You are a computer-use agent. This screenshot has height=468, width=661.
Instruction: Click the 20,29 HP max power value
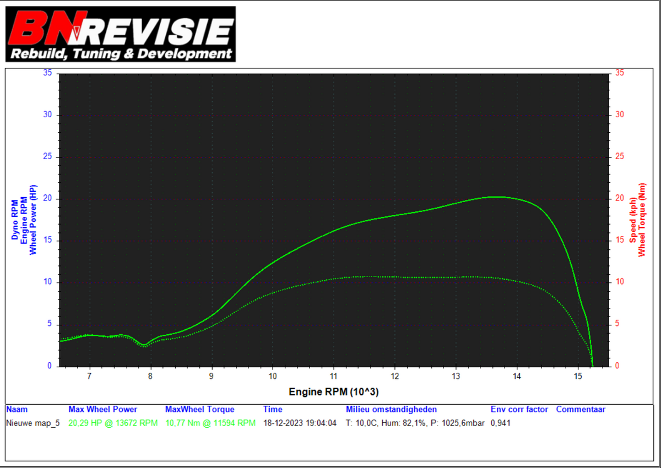coord(113,423)
